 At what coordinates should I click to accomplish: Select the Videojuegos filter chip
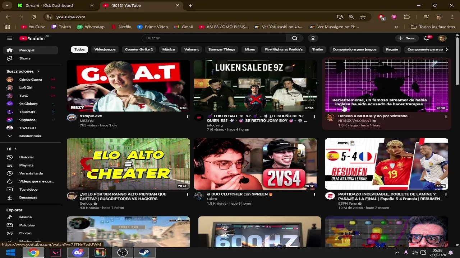(x=105, y=49)
